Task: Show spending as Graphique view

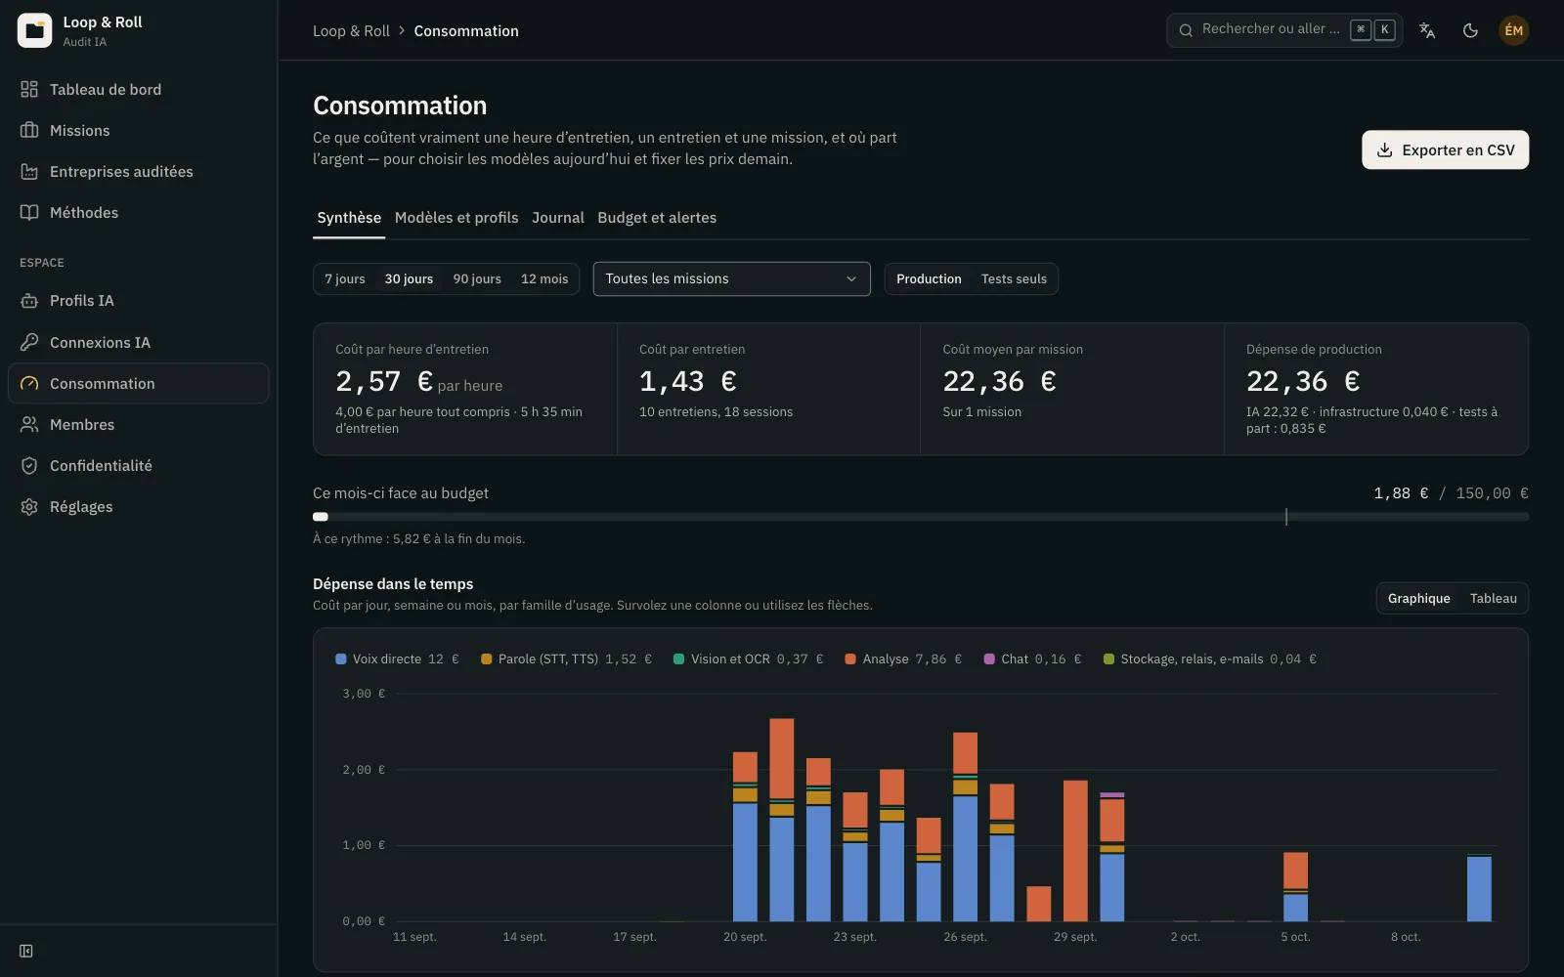Action: click(x=1418, y=598)
